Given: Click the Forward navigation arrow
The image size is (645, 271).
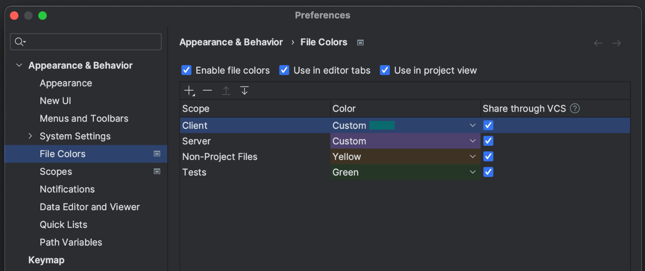Looking at the screenshot, I should [x=616, y=43].
